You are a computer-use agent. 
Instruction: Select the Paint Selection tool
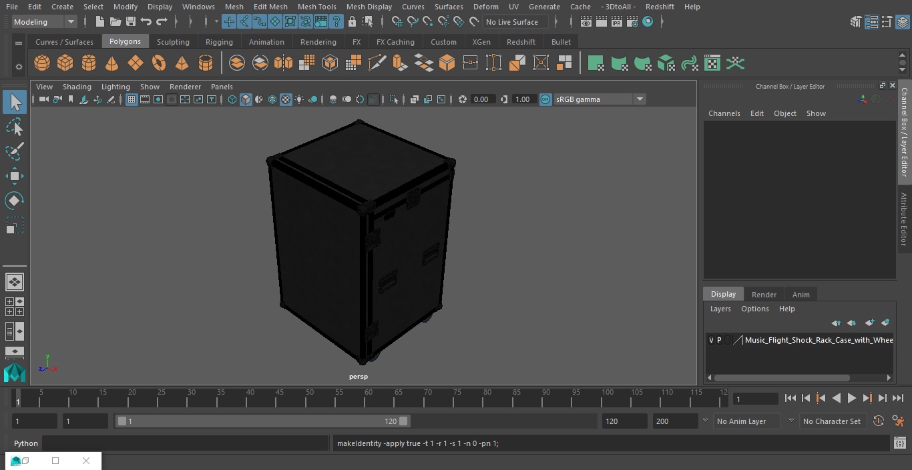15,151
